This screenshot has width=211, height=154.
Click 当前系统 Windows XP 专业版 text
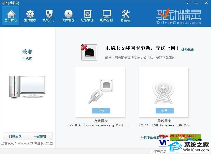pos(27,143)
